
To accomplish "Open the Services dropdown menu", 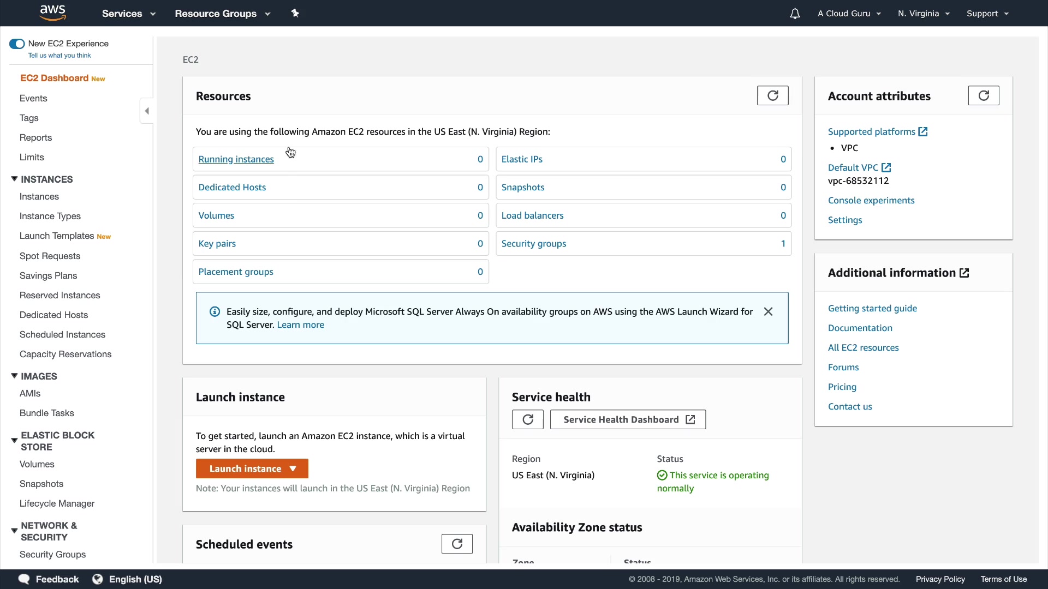I will 129,14.
